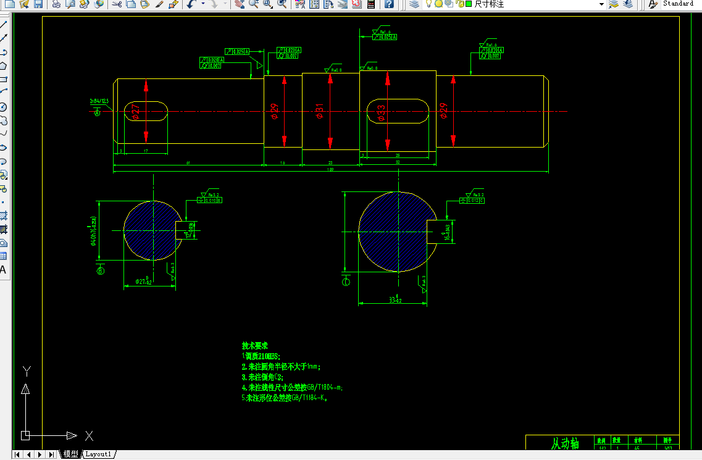Open the Tool Palettes window
This screenshot has height=460, width=702.
[x=328, y=4]
